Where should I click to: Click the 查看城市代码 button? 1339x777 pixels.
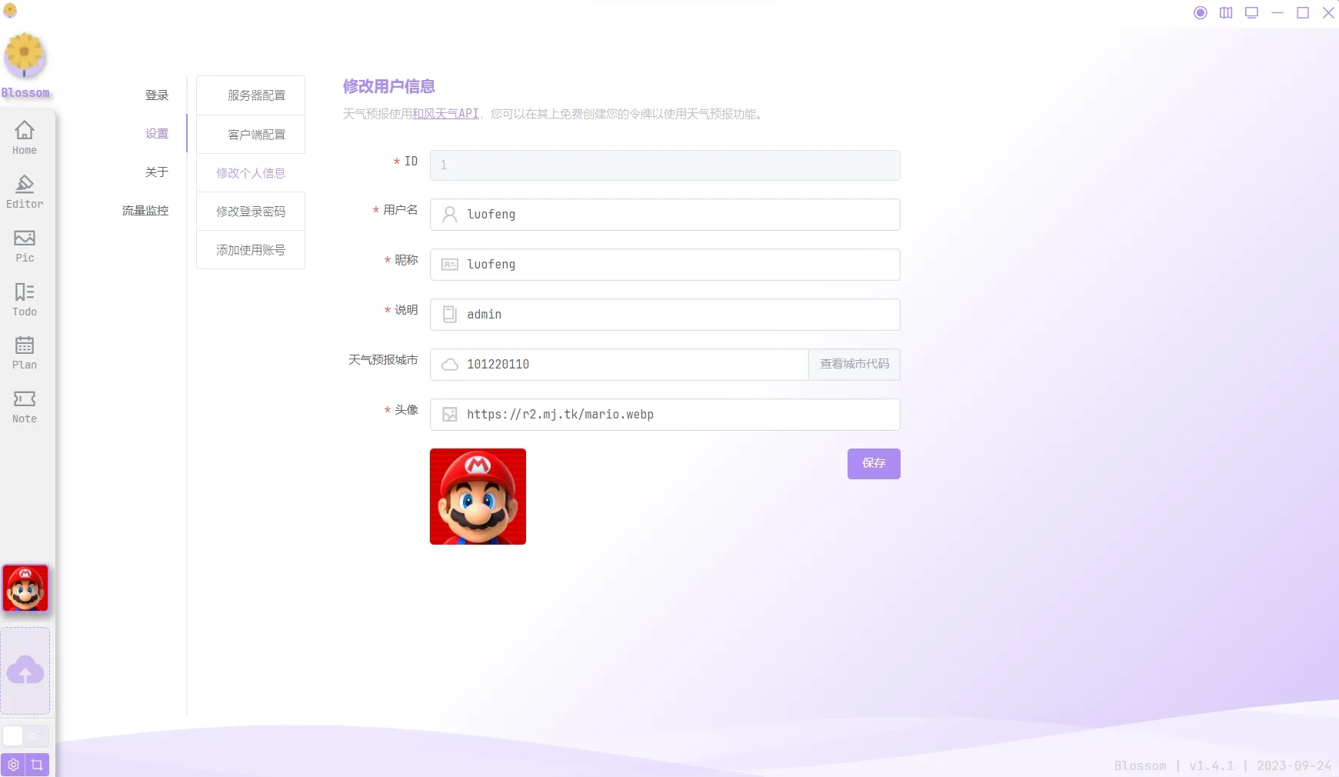pos(854,365)
